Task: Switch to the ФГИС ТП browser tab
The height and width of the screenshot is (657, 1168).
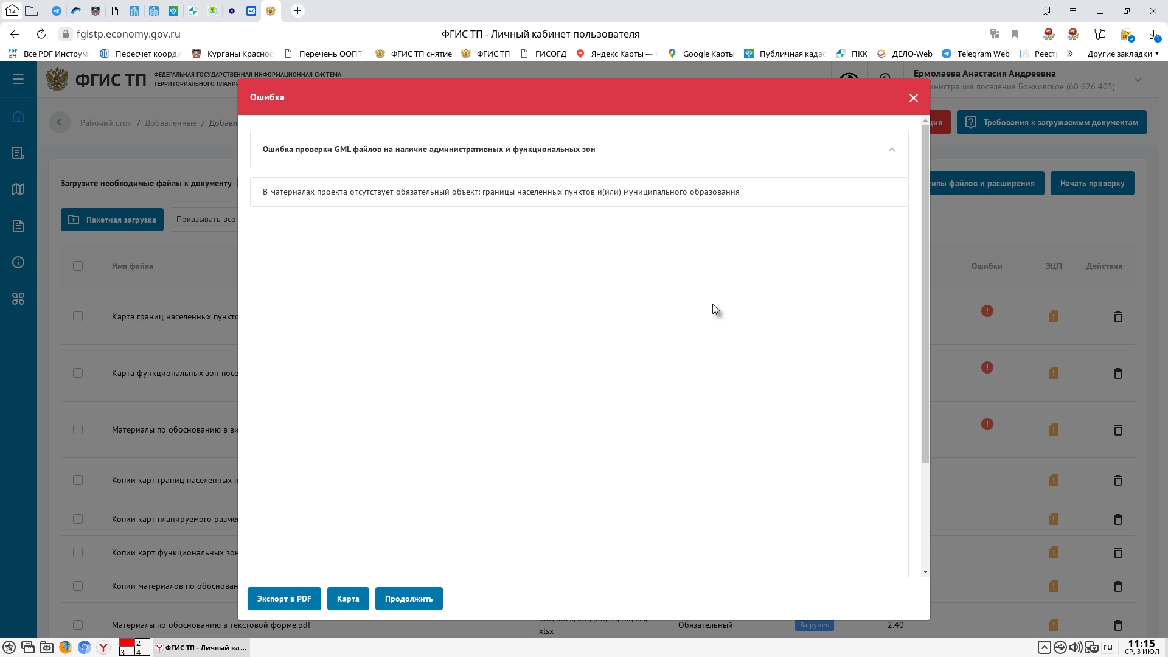Action: 271,10
